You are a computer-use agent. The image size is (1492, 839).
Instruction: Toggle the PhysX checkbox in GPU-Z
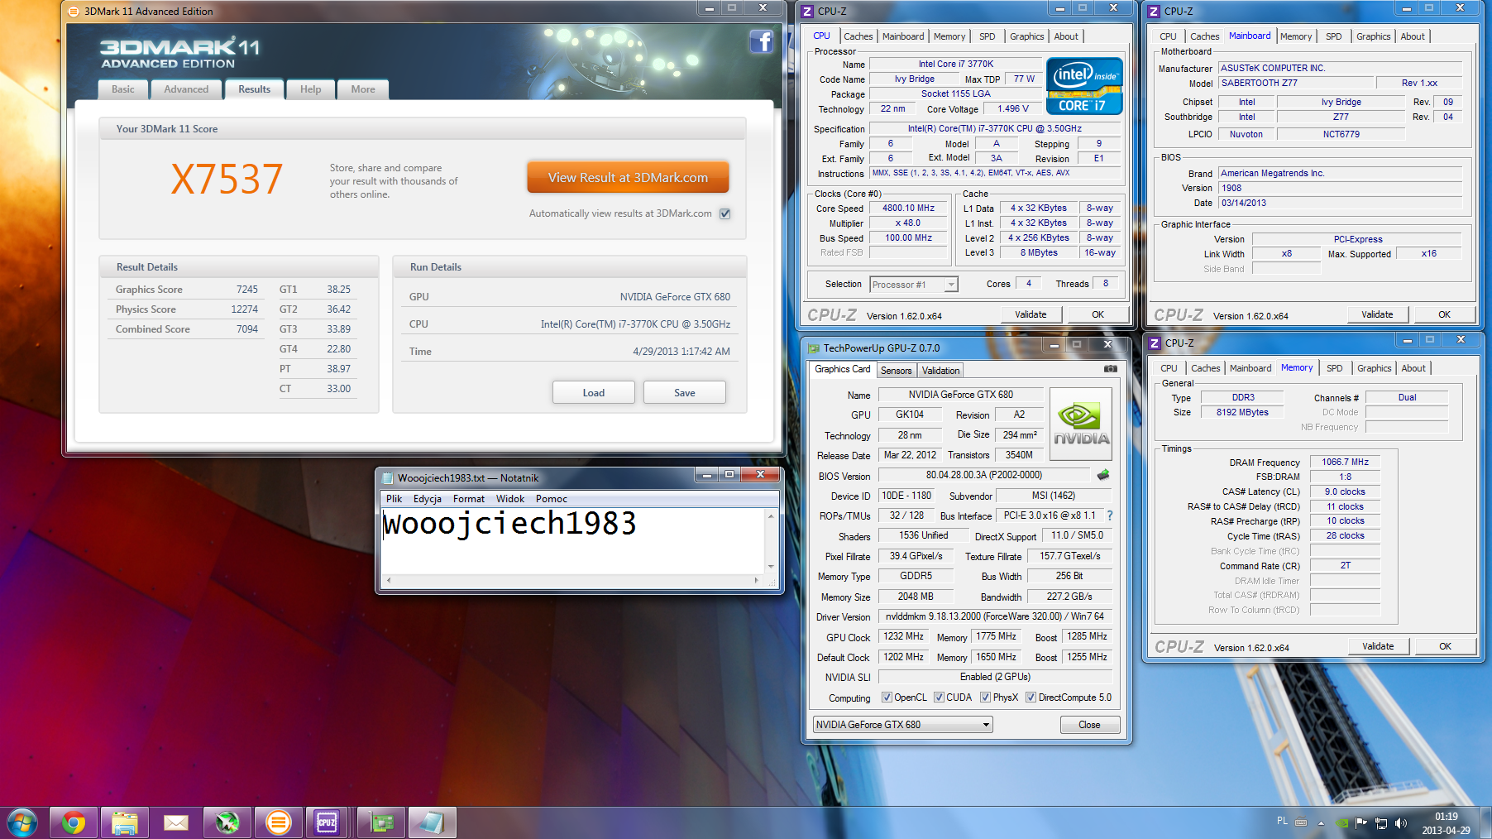pos(985,698)
